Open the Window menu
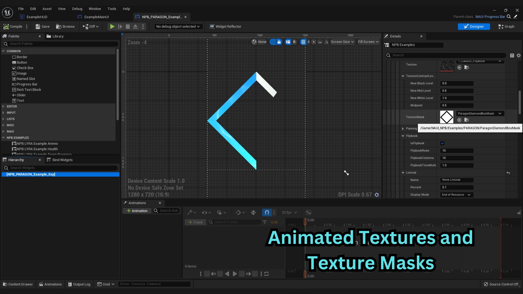The width and height of the screenshot is (523, 294). click(x=95, y=8)
